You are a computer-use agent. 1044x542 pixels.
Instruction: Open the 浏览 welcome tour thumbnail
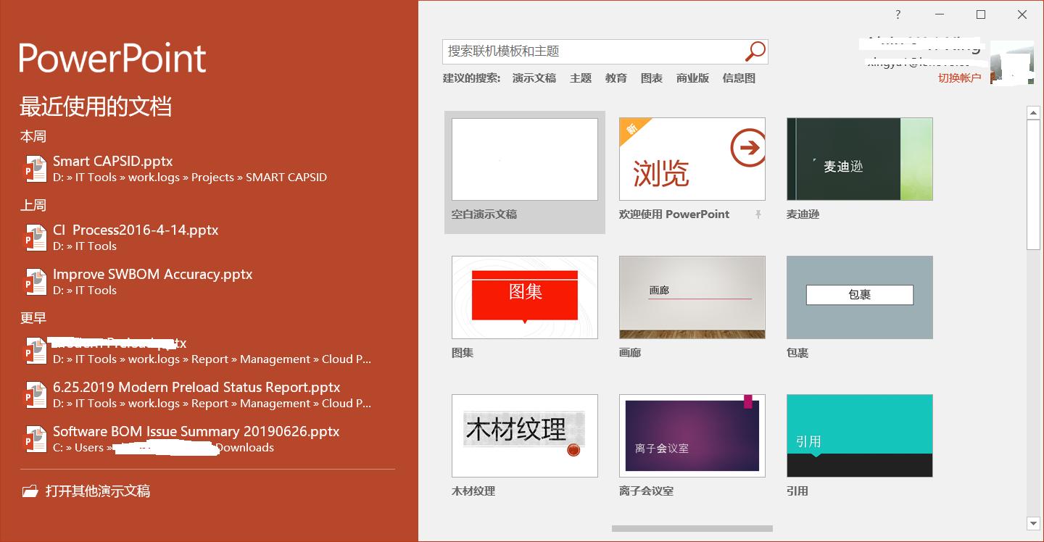click(692, 159)
